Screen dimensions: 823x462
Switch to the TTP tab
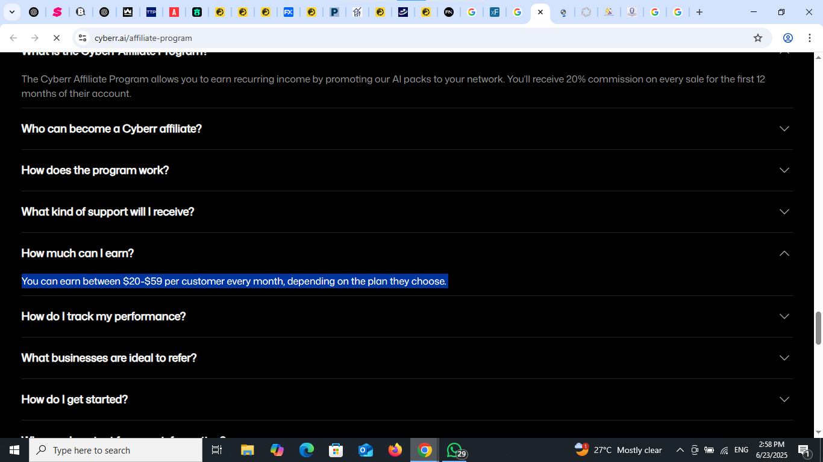pyautogui.click(x=151, y=12)
